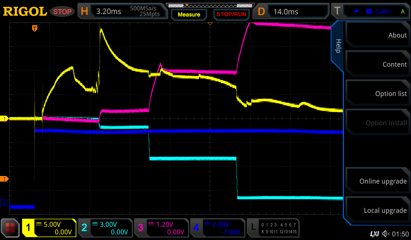
Task: Open the delay 14.0ms settings
Action: (292, 12)
